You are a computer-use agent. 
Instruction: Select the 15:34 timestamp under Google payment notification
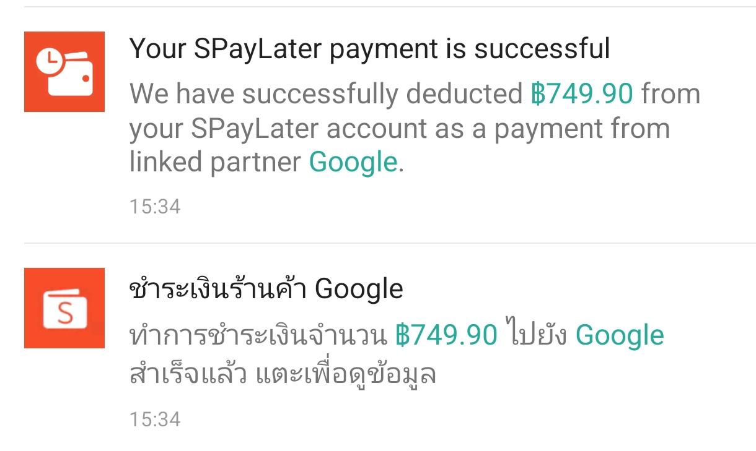click(155, 419)
